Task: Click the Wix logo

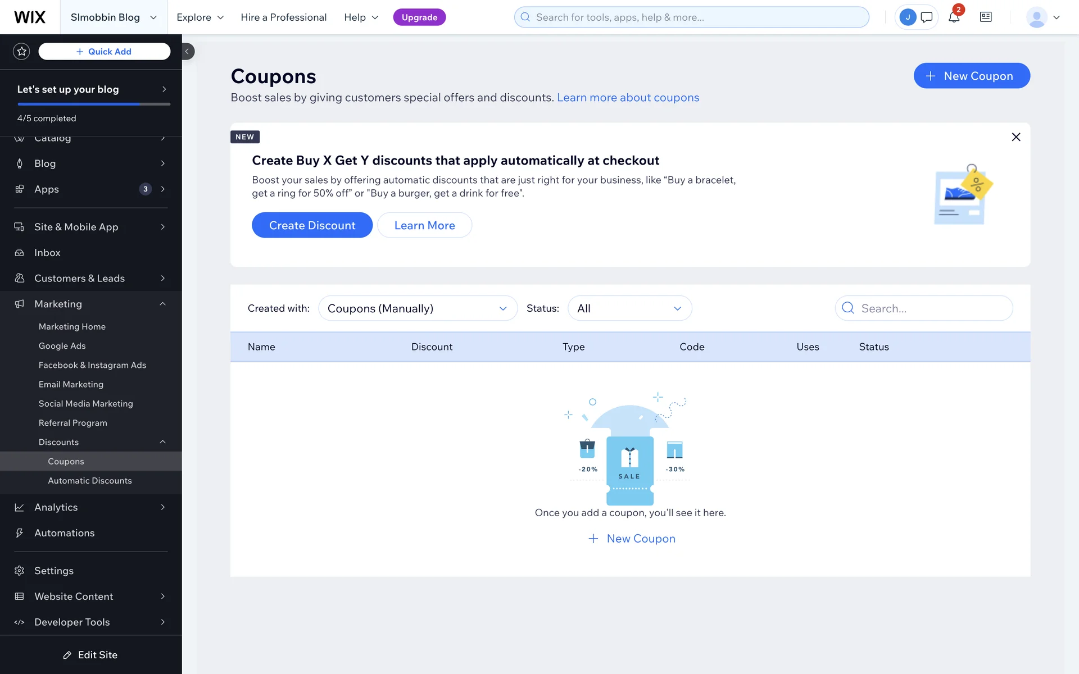Action: coord(30,17)
